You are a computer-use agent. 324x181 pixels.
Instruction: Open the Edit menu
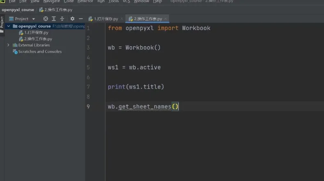tap(23, 1)
